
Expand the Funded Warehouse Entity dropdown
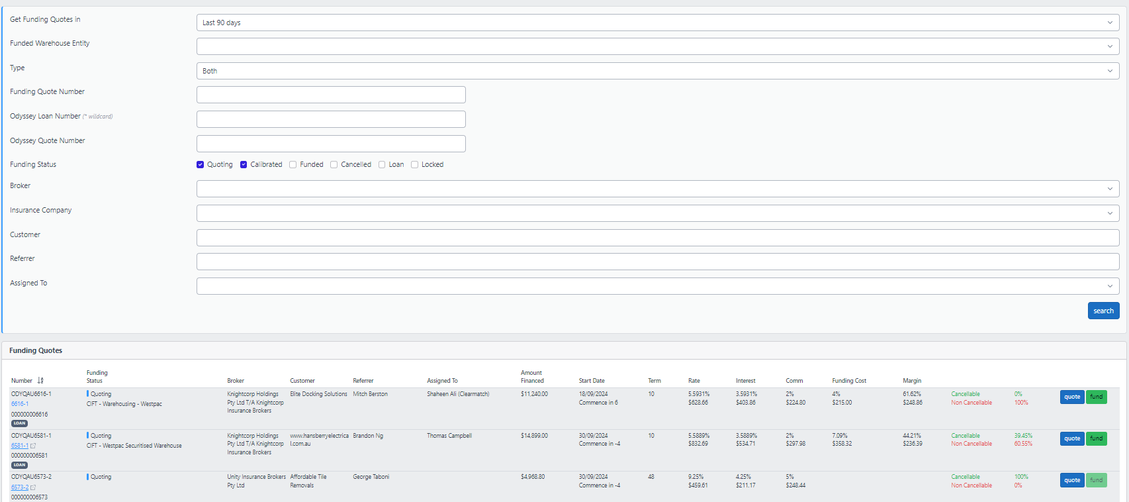(657, 46)
